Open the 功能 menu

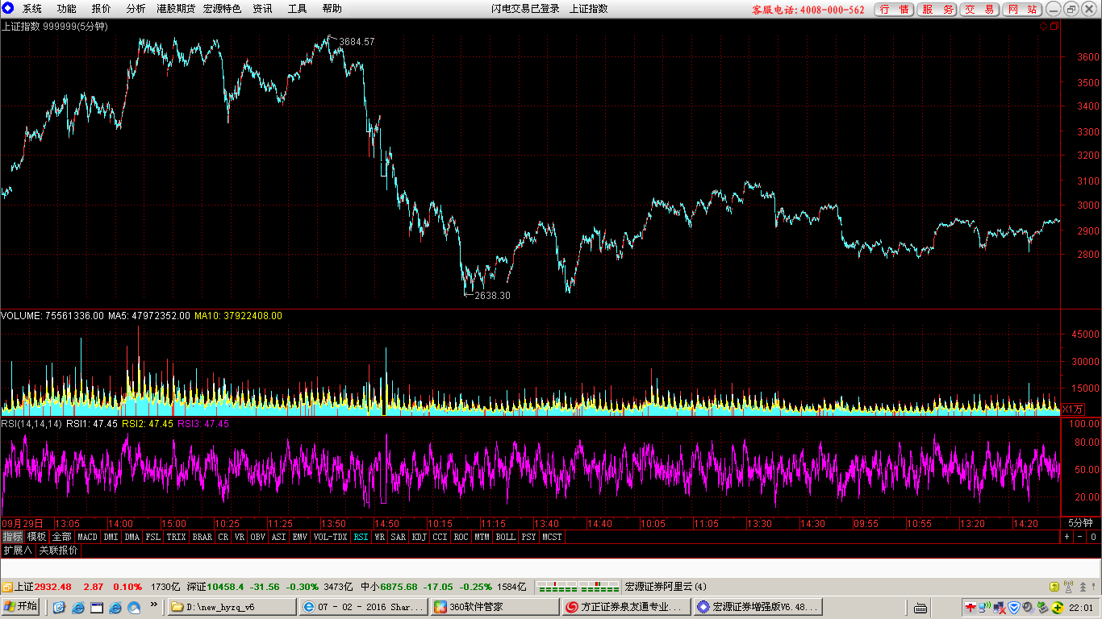coord(67,9)
